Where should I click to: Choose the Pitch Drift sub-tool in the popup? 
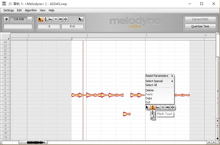pyautogui.click(x=153, y=117)
